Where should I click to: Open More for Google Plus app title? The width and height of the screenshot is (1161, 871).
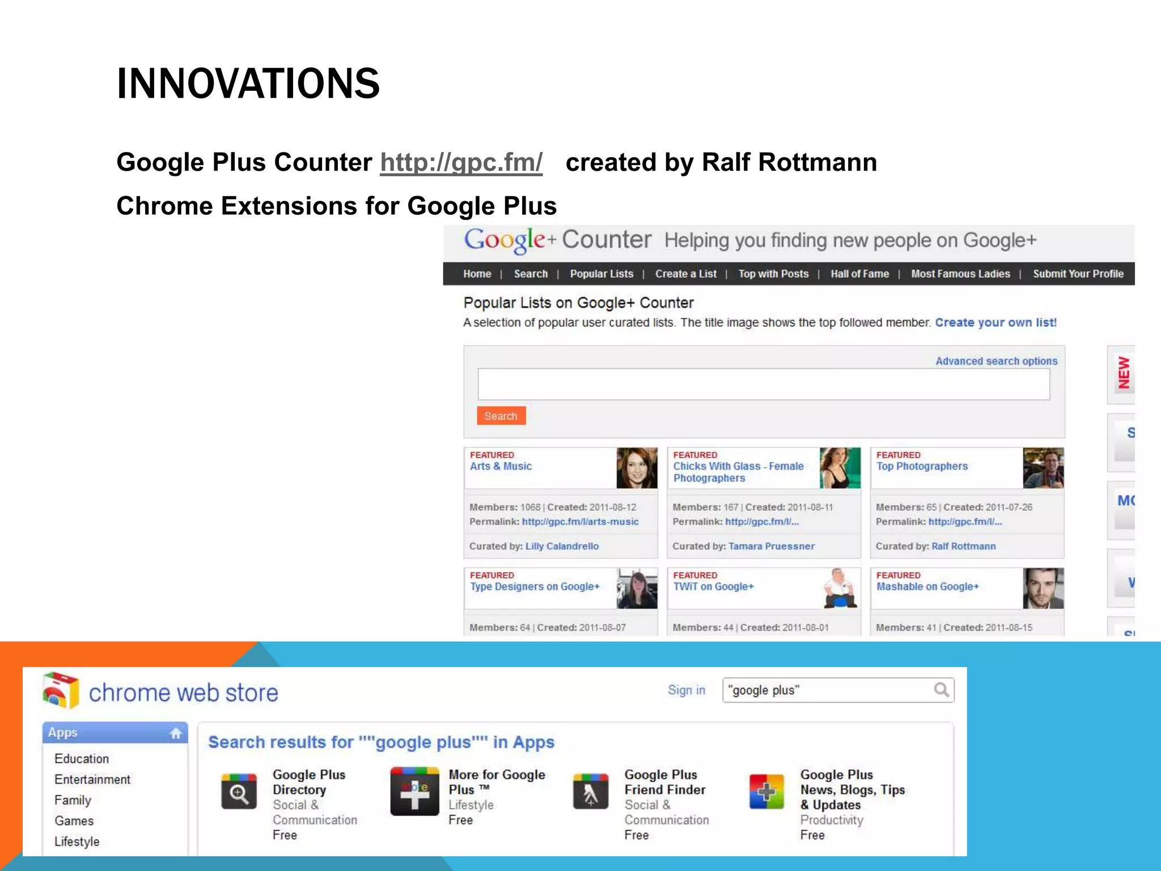coord(497,782)
